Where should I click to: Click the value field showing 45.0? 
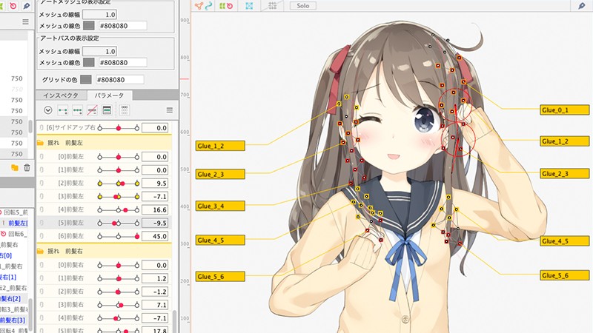click(x=156, y=236)
